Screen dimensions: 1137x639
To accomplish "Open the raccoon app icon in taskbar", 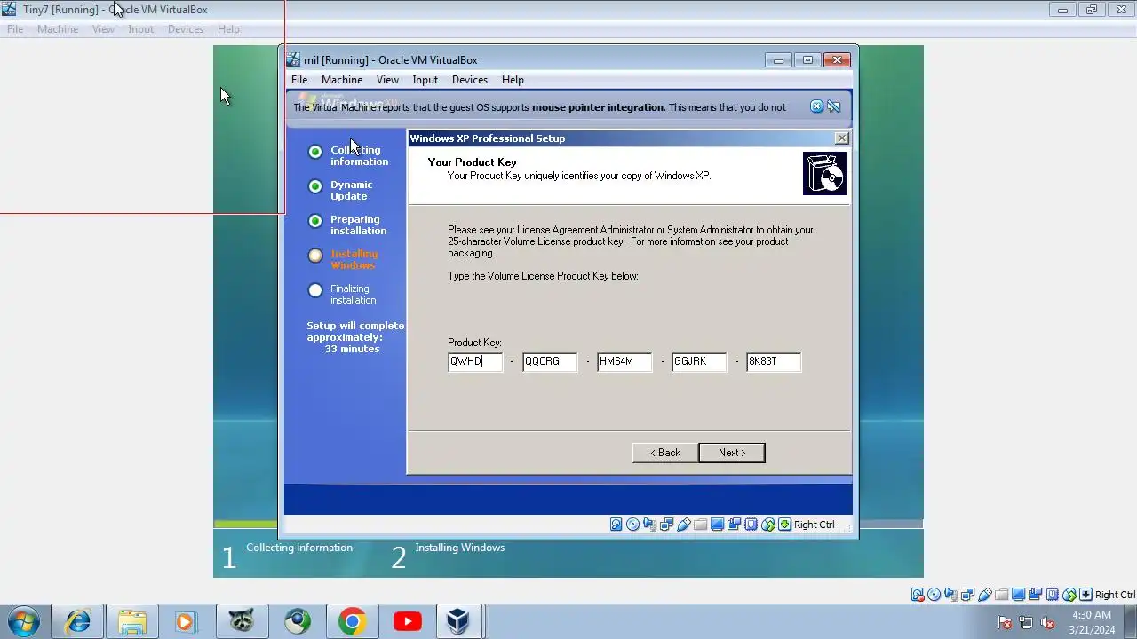I will (x=242, y=621).
